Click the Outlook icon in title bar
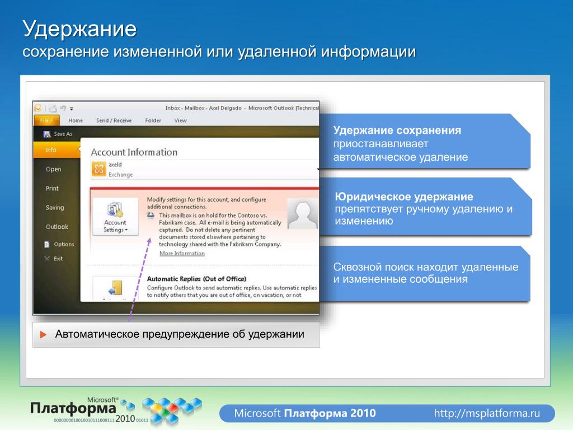 tap(37, 108)
